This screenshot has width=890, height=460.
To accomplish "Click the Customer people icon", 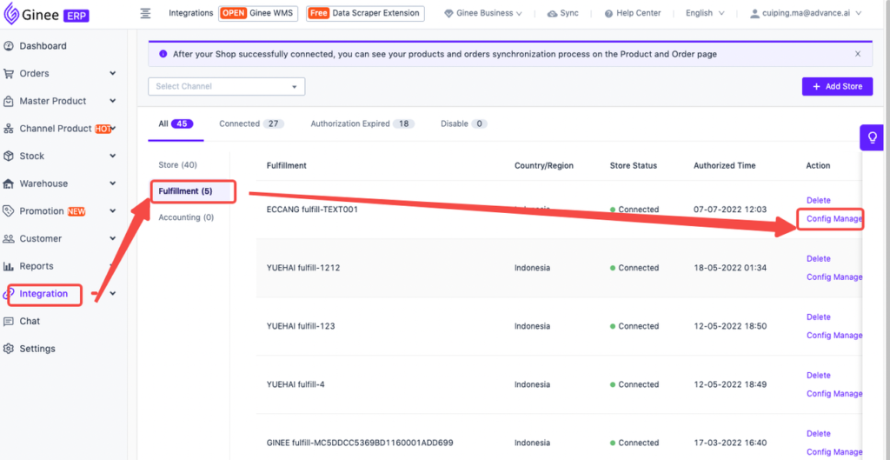I will (x=9, y=238).
